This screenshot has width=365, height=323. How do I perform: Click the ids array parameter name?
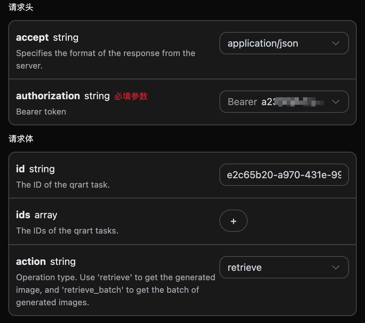23,215
